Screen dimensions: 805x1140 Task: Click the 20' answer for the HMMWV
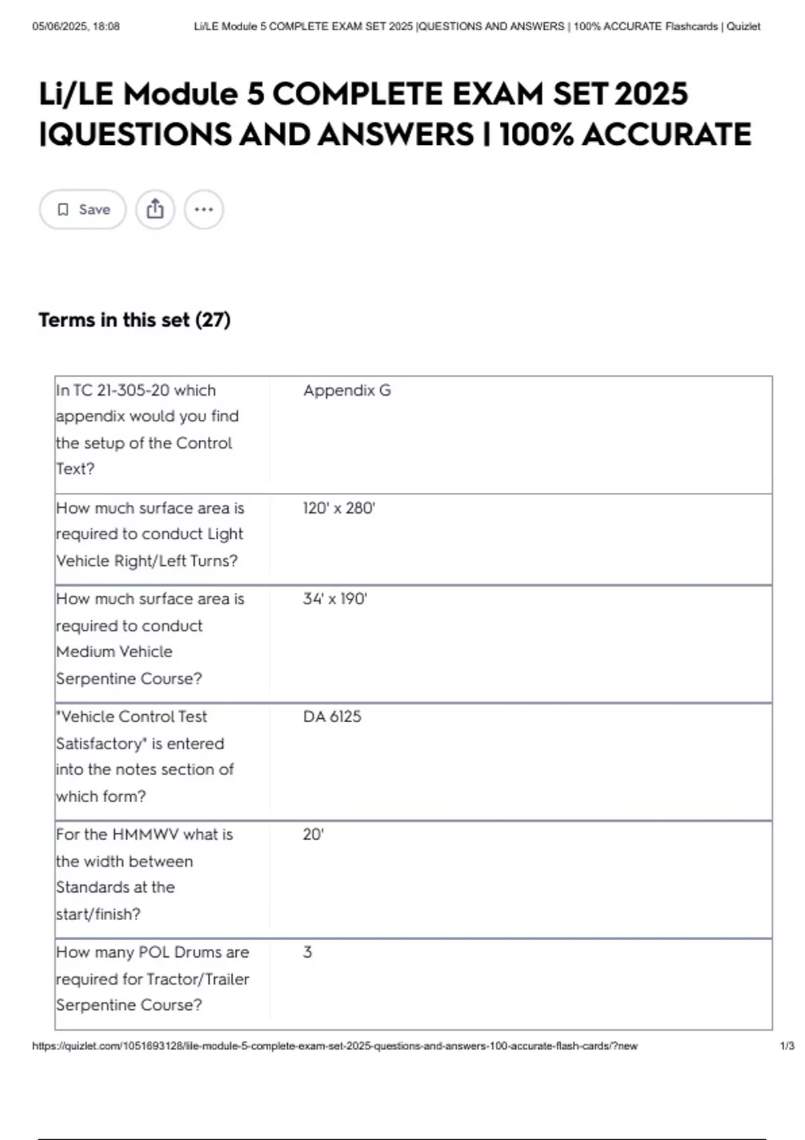click(x=313, y=834)
